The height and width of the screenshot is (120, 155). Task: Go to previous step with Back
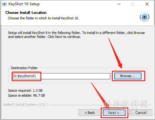tap(89, 113)
